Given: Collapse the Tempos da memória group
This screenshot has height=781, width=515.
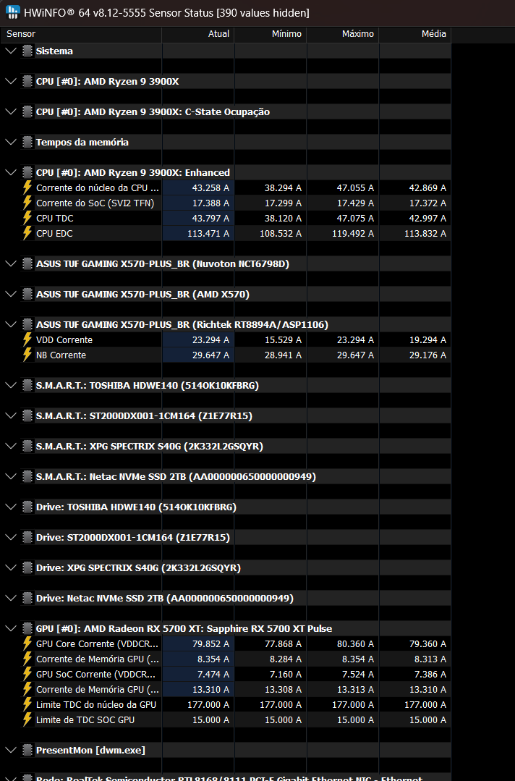Looking at the screenshot, I should tap(11, 142).
